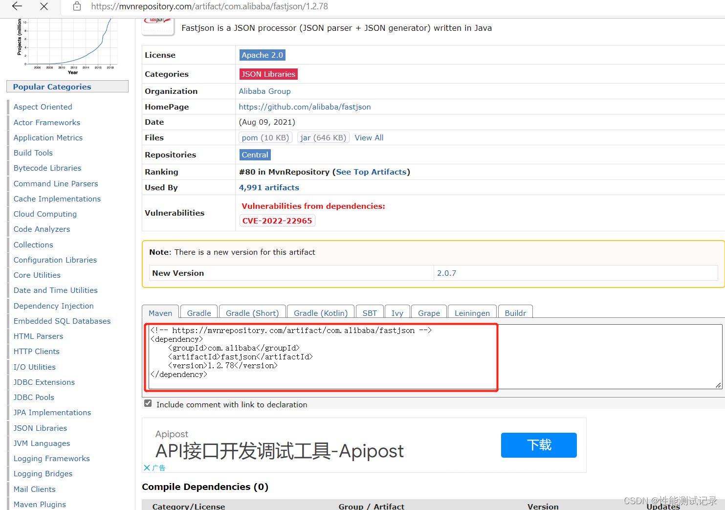Switch to the Gradle tab
Screen dimensions: 725x510
pos(199,313)
